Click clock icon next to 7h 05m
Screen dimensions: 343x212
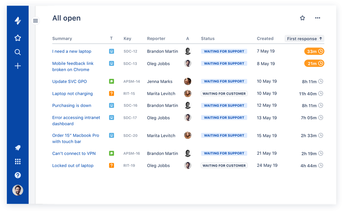pos(321,118)
